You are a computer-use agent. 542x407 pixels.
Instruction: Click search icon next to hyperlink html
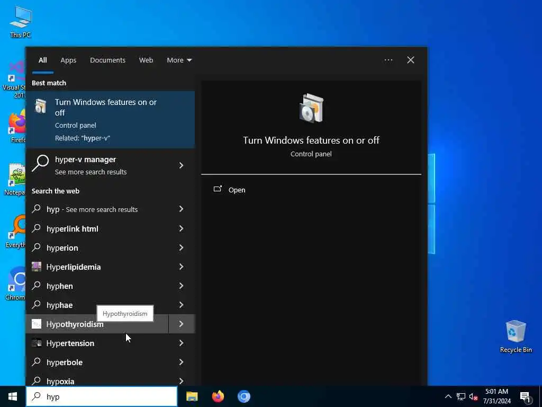[37, 228]
